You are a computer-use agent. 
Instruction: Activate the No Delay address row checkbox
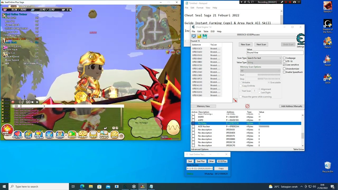193,123
